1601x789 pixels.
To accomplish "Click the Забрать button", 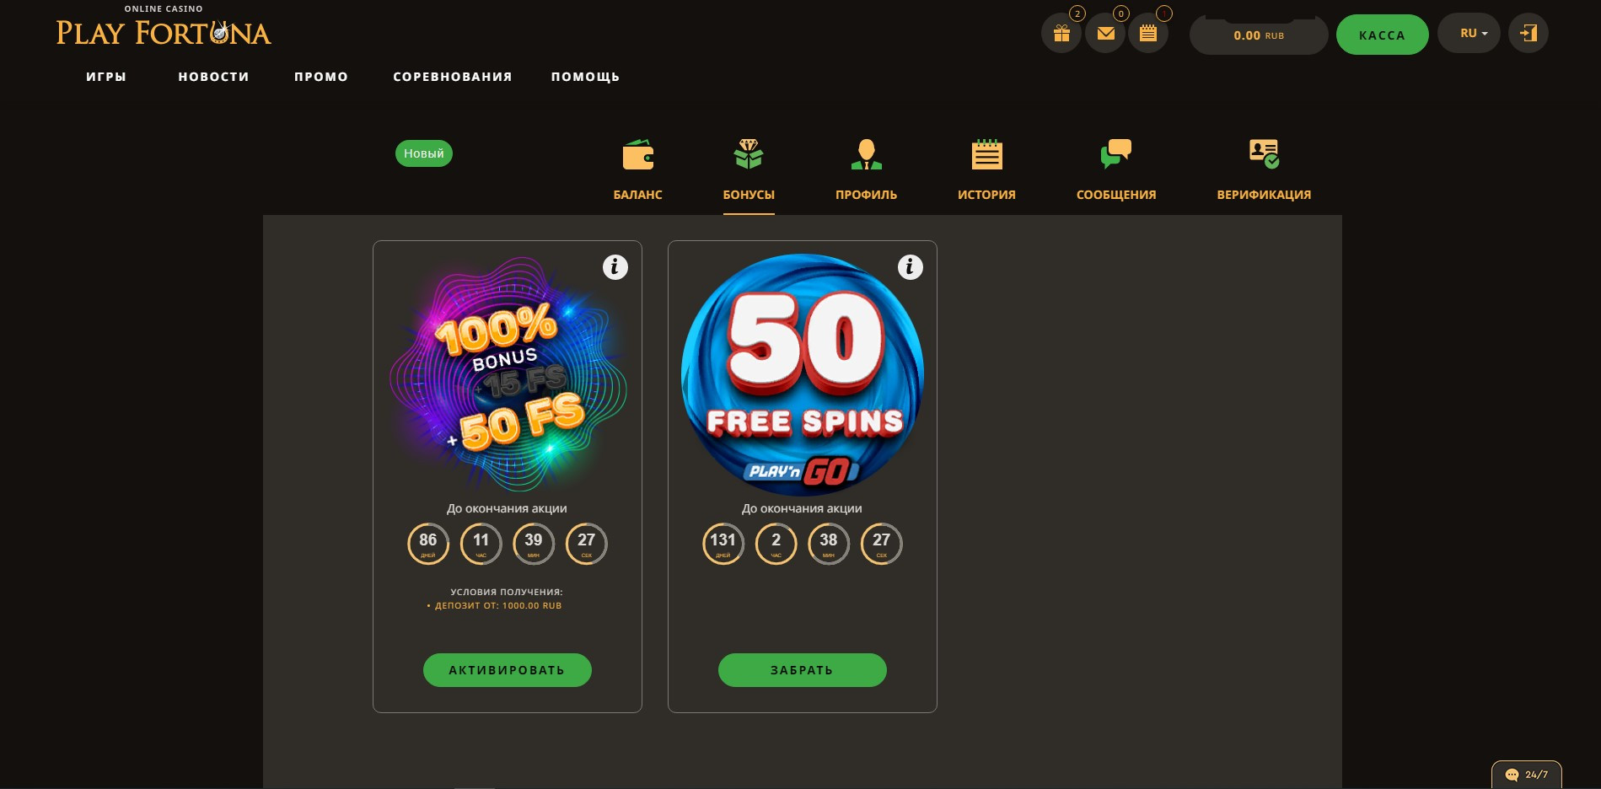I will click(x=803, y=670).
